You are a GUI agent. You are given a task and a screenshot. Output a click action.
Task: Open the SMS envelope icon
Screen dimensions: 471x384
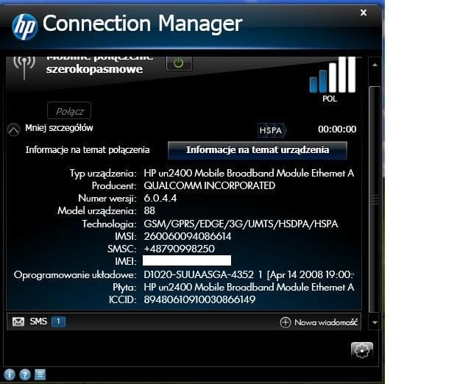(x=18, y=322)
